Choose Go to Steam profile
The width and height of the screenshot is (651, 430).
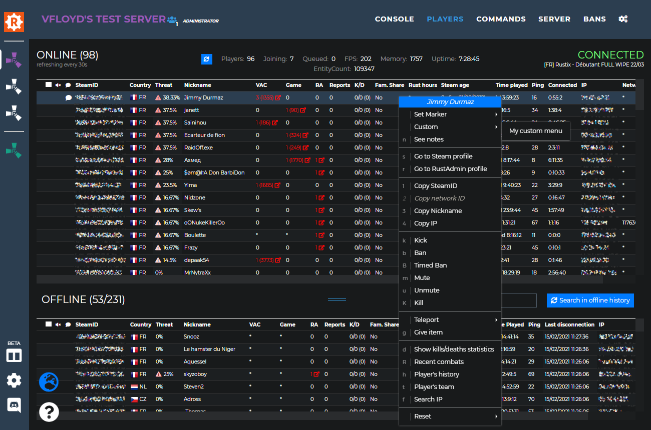click(x=450, y=156)
